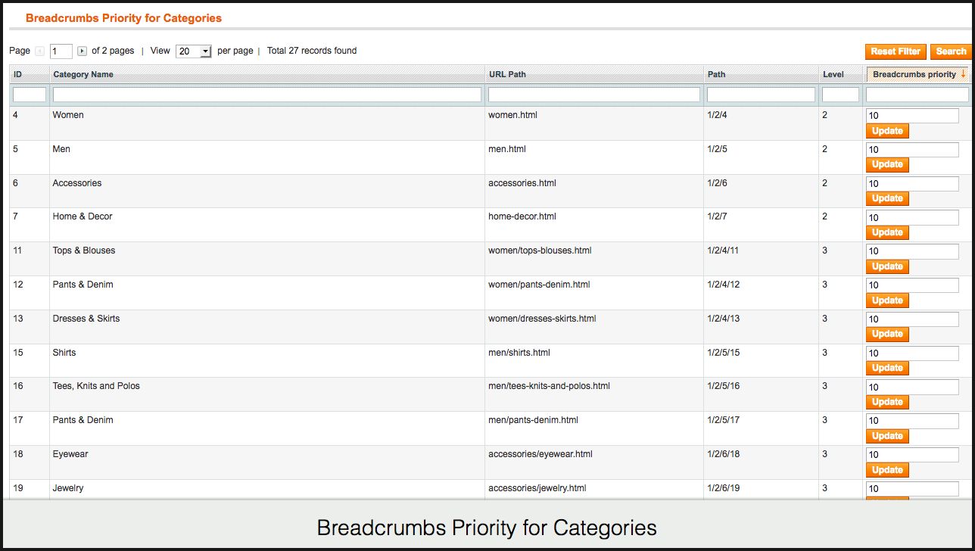Focus the ID filter field
Viewport: 975px width, 551px height.
[30, 95]
